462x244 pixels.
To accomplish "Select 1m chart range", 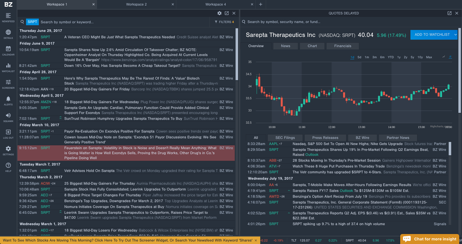I will point(367,57).
